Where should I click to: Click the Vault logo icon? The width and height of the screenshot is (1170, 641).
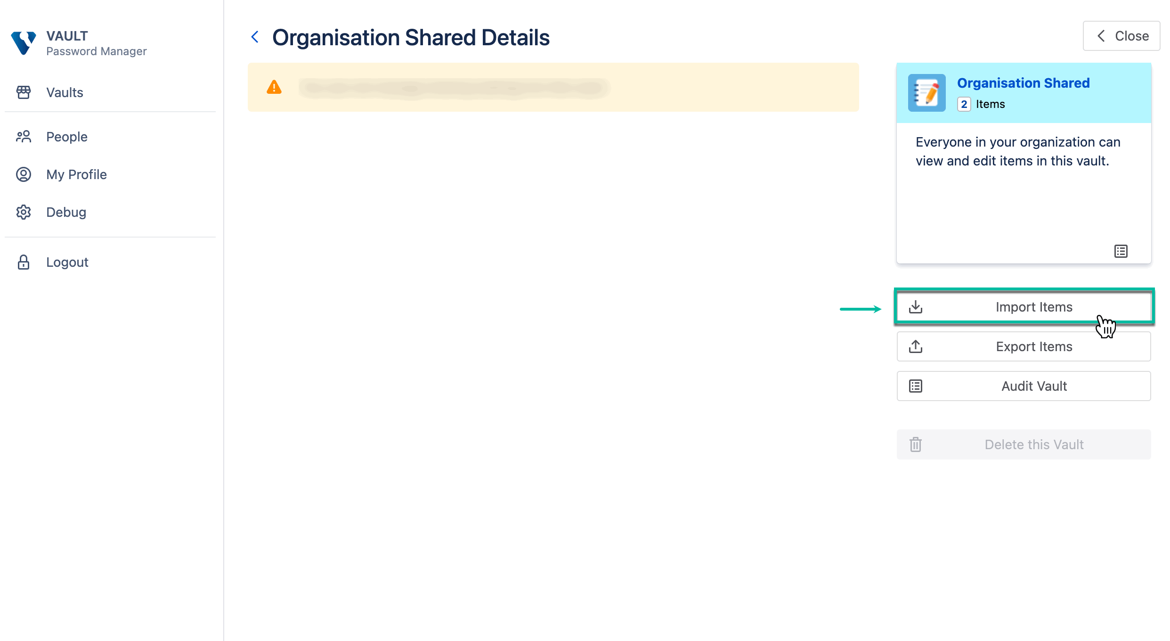point(24,43)
